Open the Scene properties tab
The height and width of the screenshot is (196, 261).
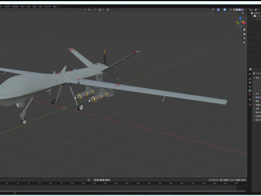250,90
